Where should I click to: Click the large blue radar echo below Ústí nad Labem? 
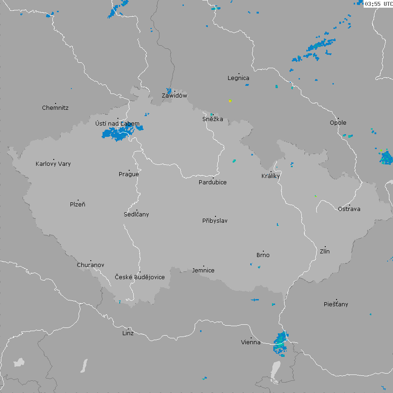click(x=117, y=134)
